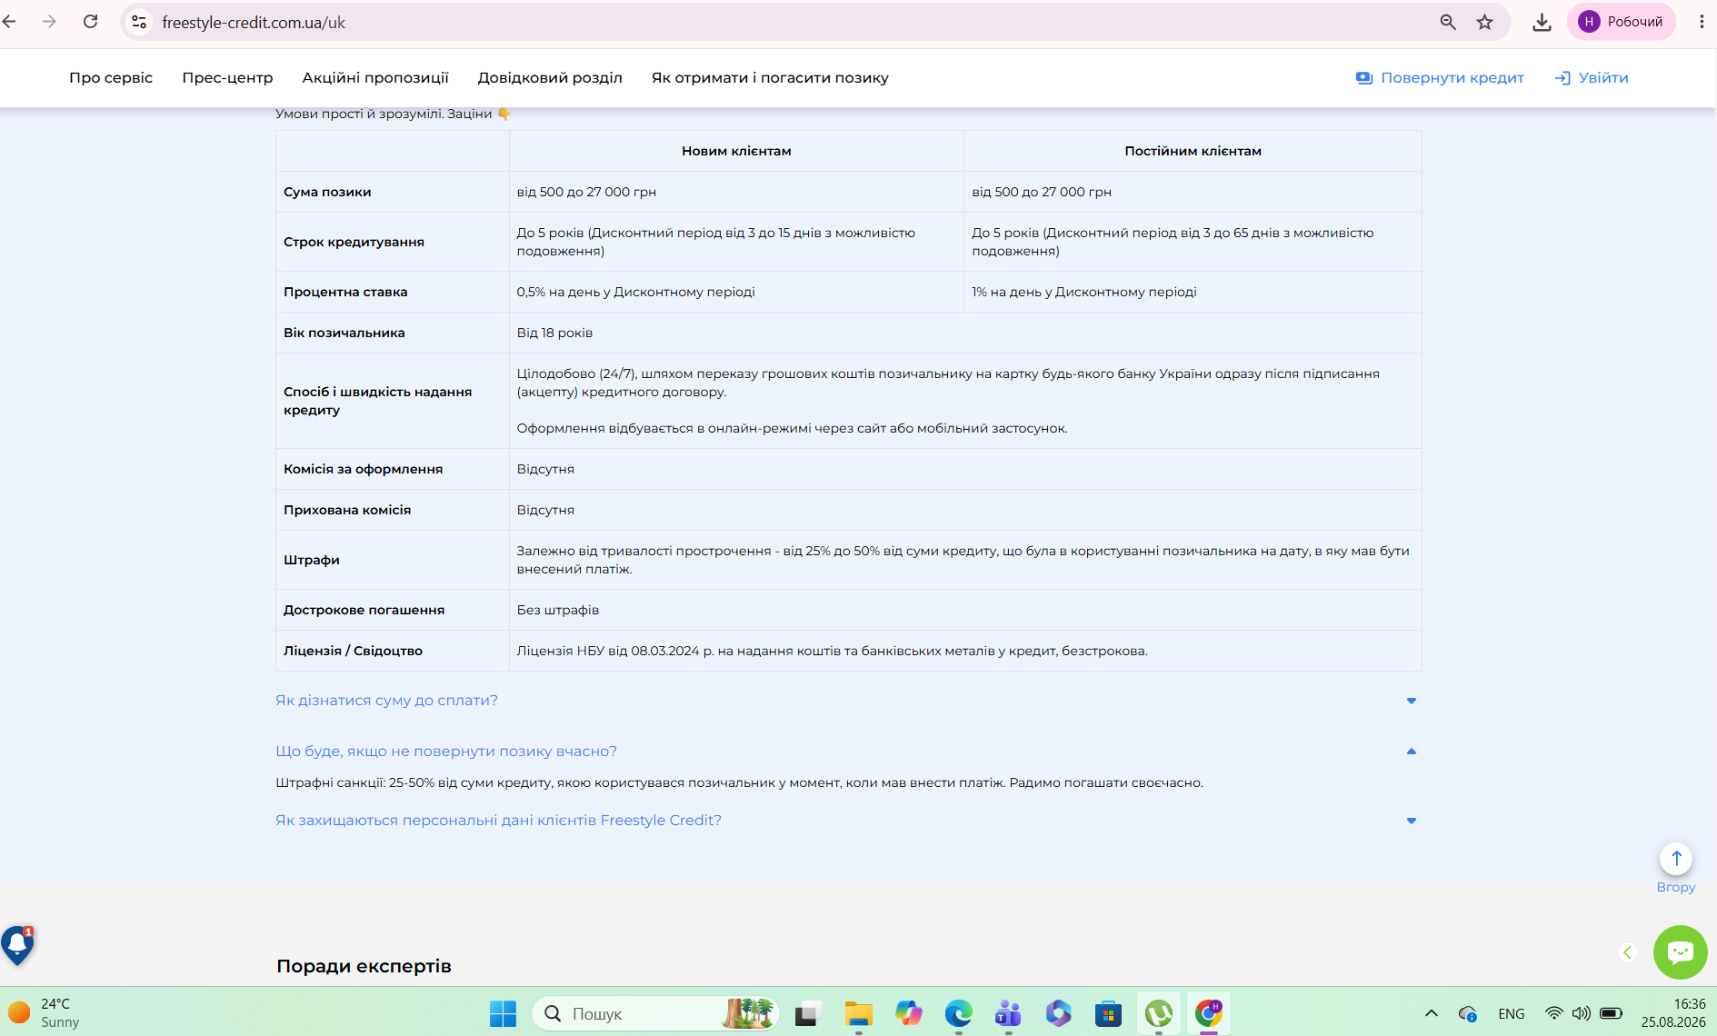
Task: View site information icon in address bar
Action: [139, 22]
